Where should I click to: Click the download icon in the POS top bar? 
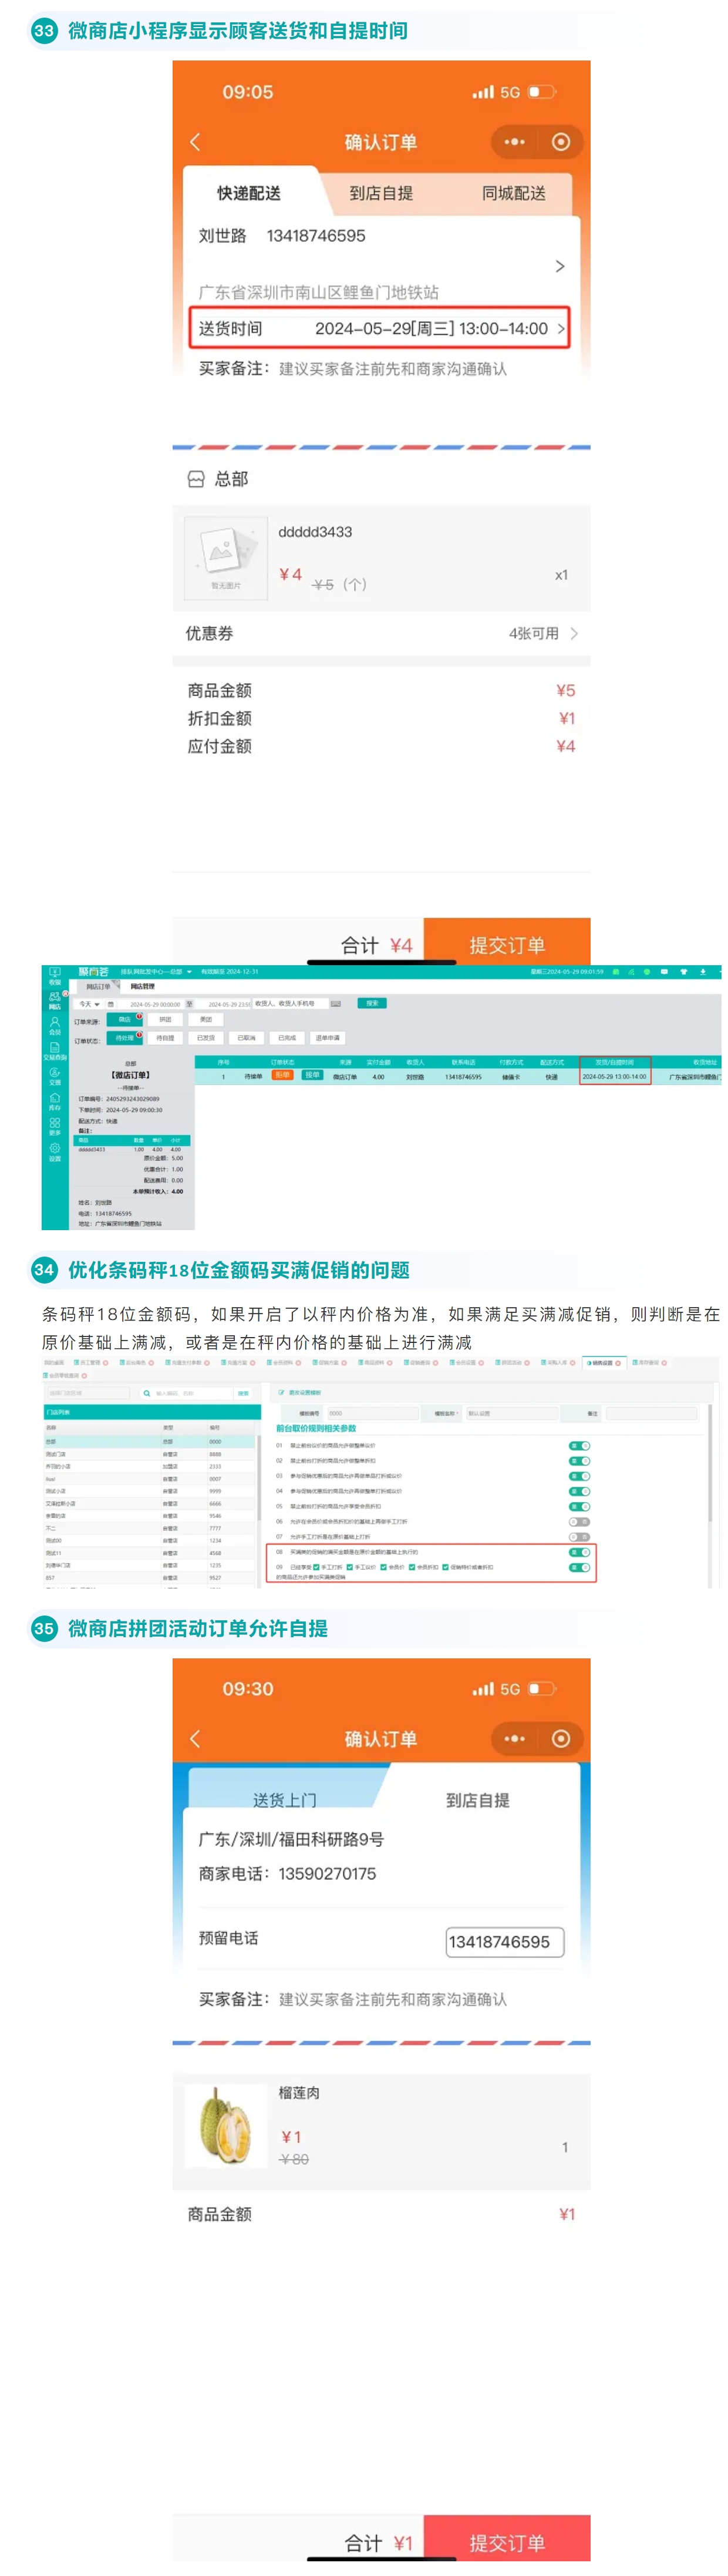pos(703,971)
